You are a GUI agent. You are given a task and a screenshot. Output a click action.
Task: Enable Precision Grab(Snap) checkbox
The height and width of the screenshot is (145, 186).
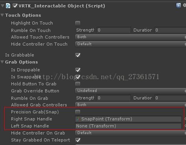coord(78,112)
